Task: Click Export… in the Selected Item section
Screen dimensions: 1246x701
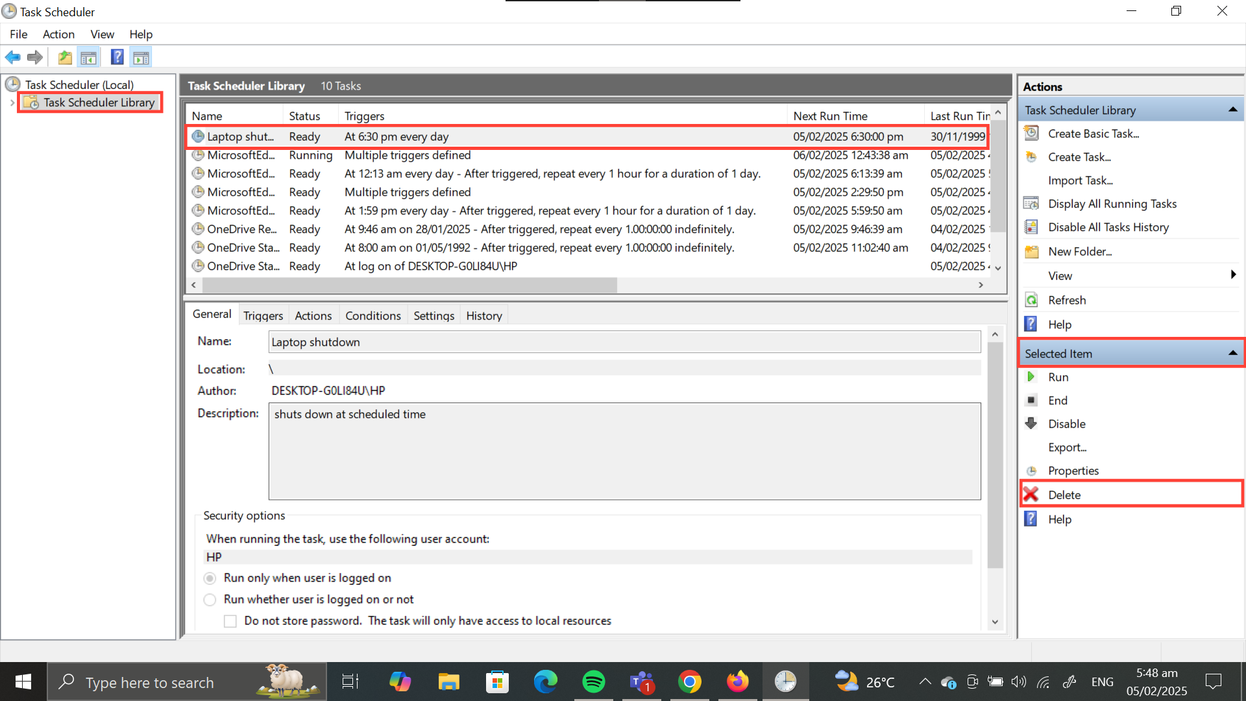Action: pos(1066,447)
